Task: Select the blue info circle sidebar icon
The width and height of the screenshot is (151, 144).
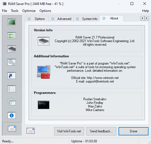Action: pyautogui.click(x=12, y=115)
